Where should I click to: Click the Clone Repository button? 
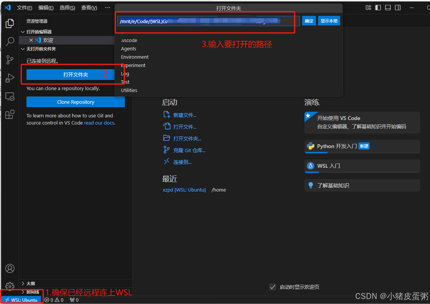click(x=75, y=102)
